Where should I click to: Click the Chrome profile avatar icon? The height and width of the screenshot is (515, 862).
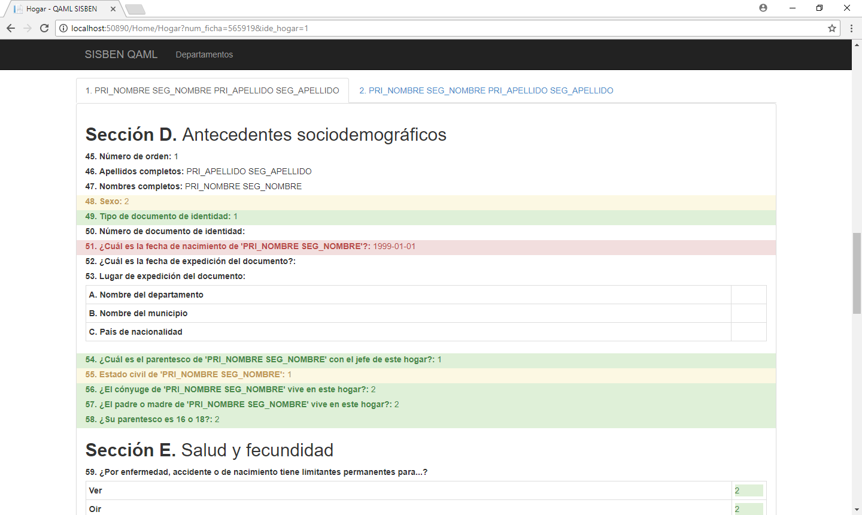[x=763, y=8]
